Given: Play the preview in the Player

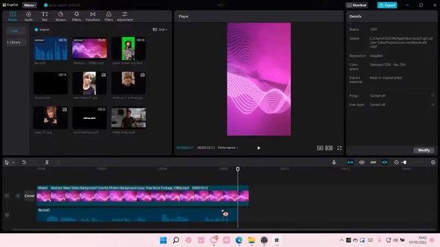Looking at the screenshot, I should coord(258,148).
